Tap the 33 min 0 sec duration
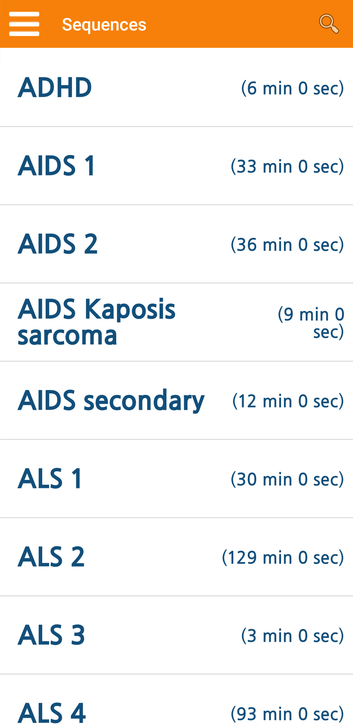The height and width of the screenshot is (726, 353). click(x=287, y=166)
